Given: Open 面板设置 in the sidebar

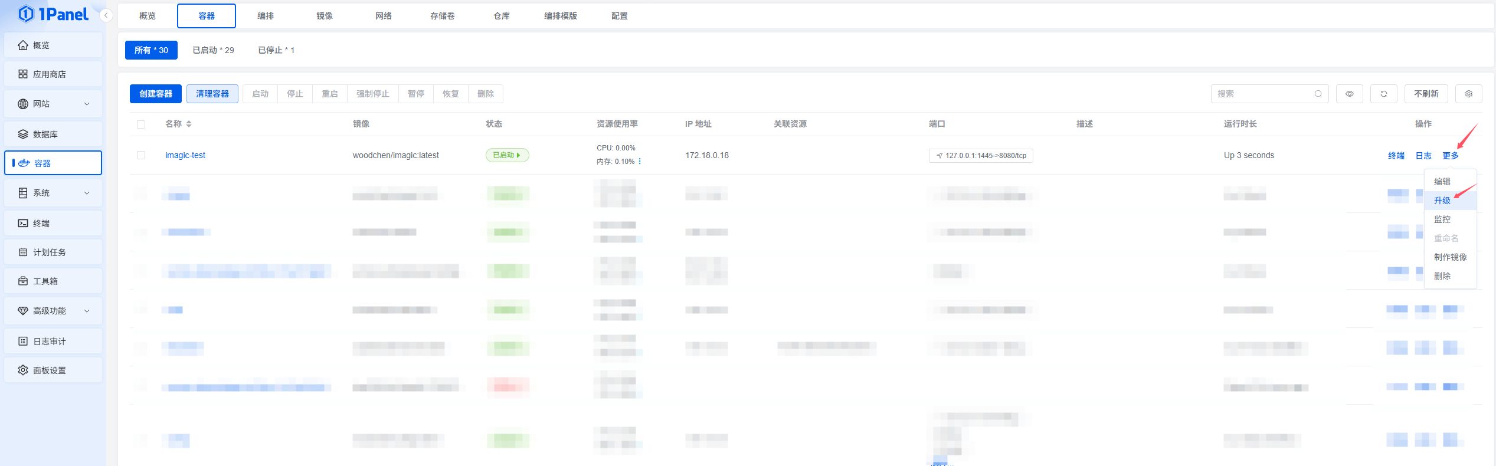Looking at the screenshot, I should (53, 370).
